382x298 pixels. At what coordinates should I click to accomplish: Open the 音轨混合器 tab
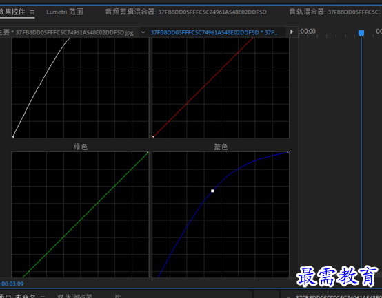pos(335,12)
